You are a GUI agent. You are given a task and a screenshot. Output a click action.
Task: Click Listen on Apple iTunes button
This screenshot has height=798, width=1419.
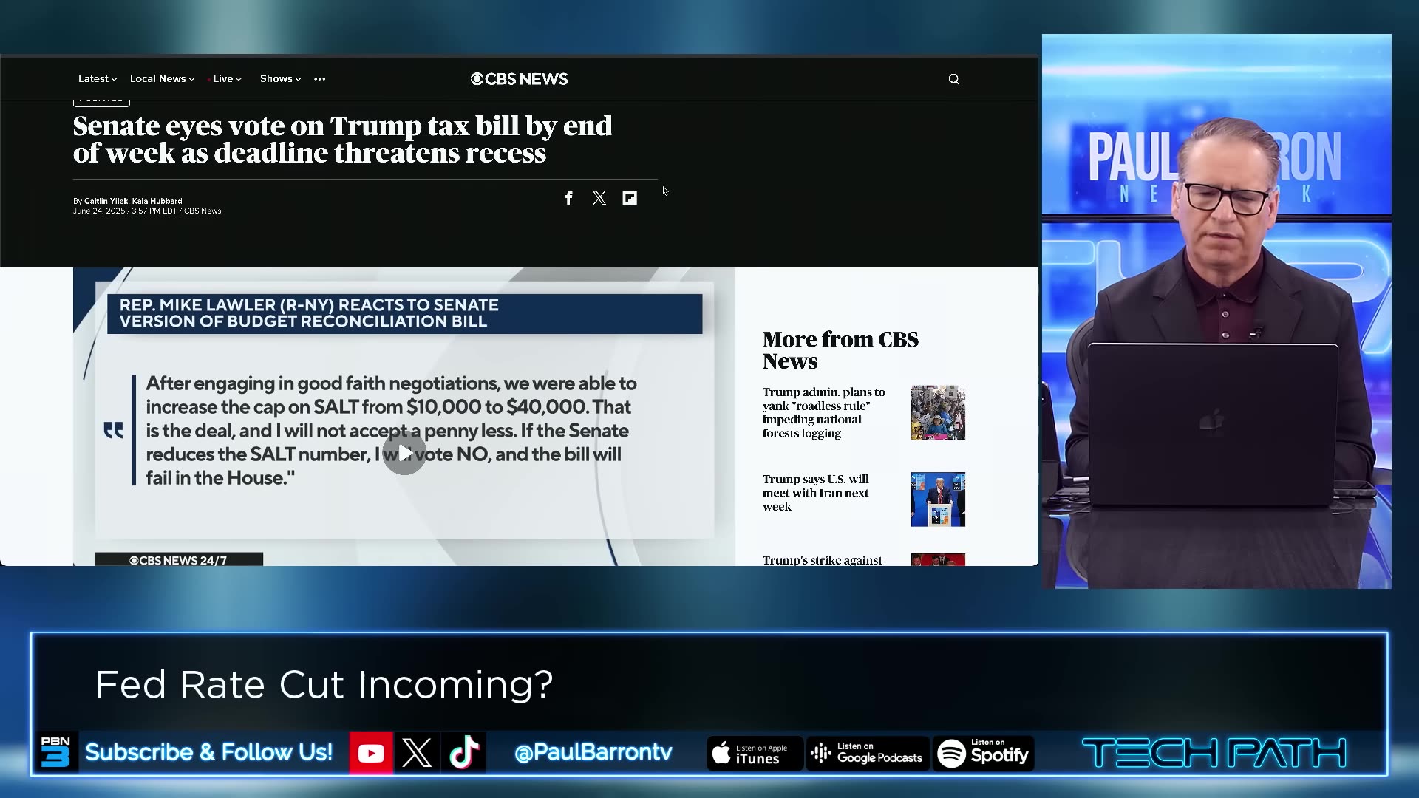[x=754, y=753]
